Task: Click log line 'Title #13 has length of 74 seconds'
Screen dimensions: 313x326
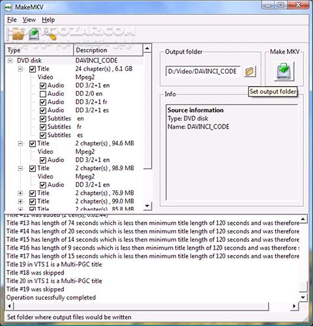Action: point(153,223)
